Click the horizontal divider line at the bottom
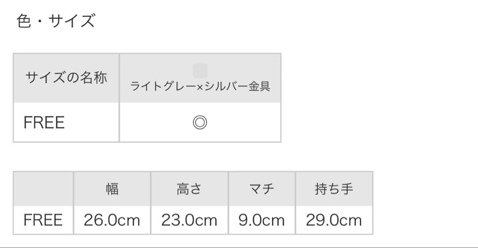Image resolution: width=478 pixels, height=248 pixels. [239, 247]
